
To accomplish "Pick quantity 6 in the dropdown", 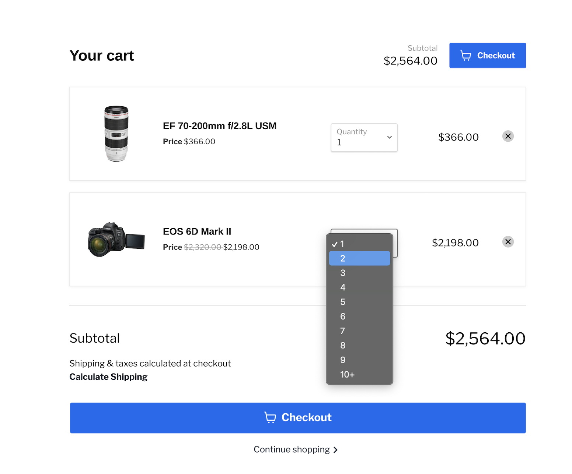I will [359, 316].
